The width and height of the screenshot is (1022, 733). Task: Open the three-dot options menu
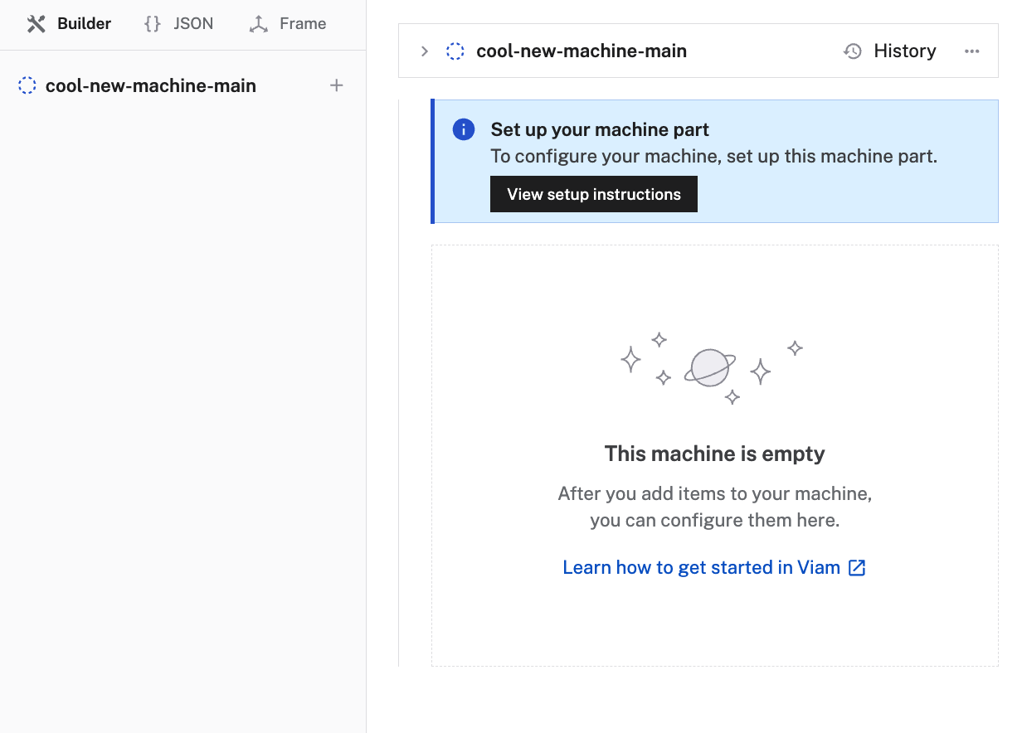(x=971, y=51)
